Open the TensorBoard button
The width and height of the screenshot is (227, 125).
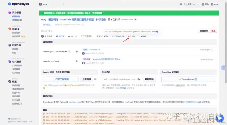coord(188,79)
